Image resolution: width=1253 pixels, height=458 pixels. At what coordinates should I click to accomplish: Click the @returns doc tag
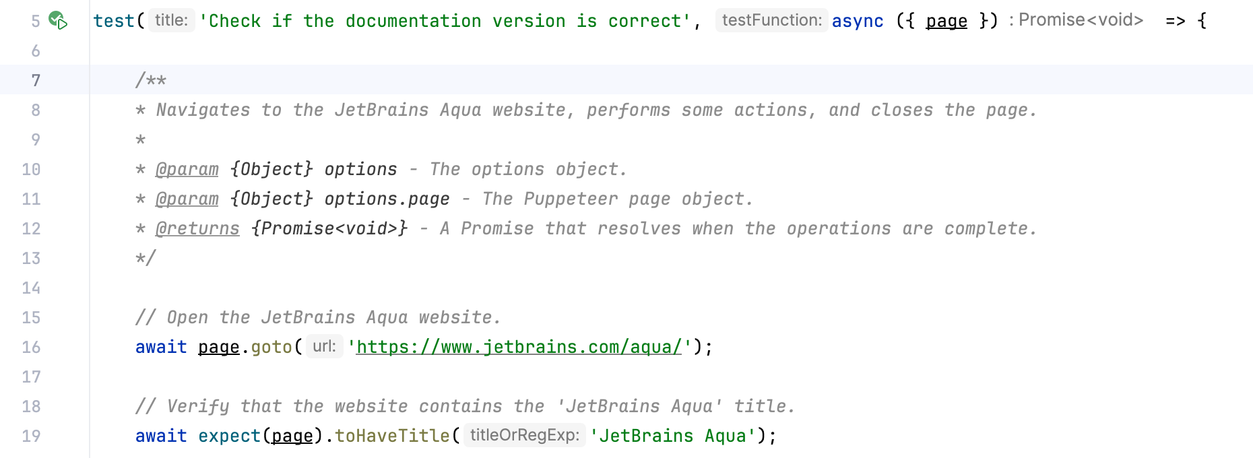point(197,228)
